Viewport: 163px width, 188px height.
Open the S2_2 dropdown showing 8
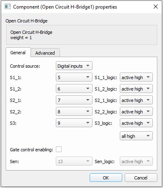(74, 111)
